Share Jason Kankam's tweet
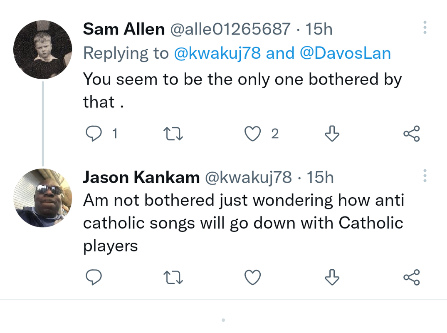The width and height of the screenshot is (447, 333). [412, 277]
